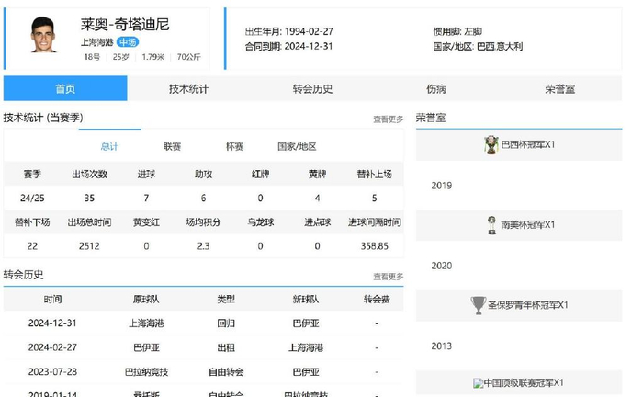643x397 pixels.
Task: Click 巴拉纳竞技 in the 原球队 column
Action: click(146, 372)
